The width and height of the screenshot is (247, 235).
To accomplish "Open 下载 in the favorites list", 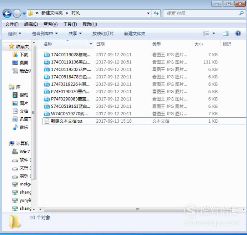I will point(24,55).
